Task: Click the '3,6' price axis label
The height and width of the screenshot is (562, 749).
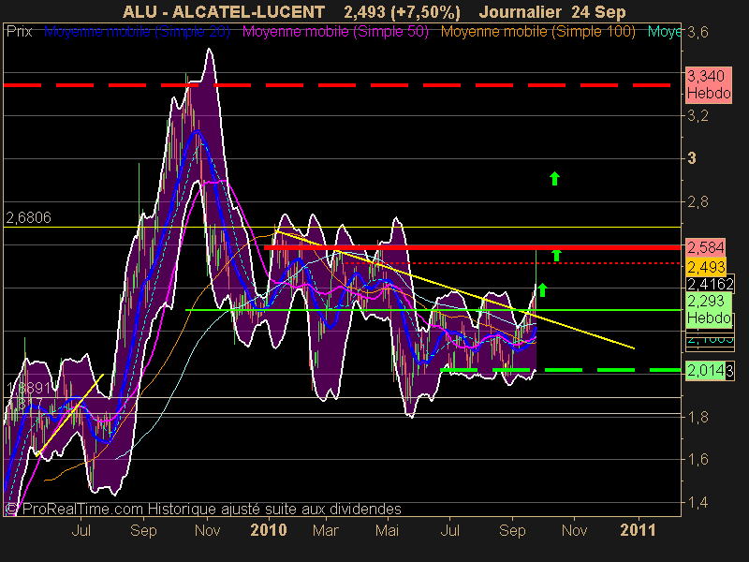Action: [697, 32]
